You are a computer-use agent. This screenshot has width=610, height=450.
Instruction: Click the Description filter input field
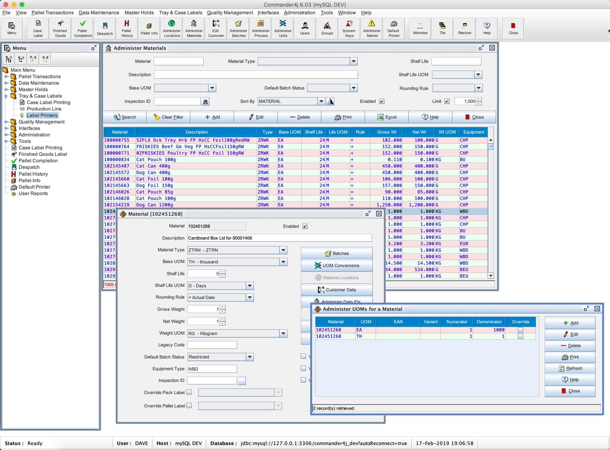tap(256, 75)
